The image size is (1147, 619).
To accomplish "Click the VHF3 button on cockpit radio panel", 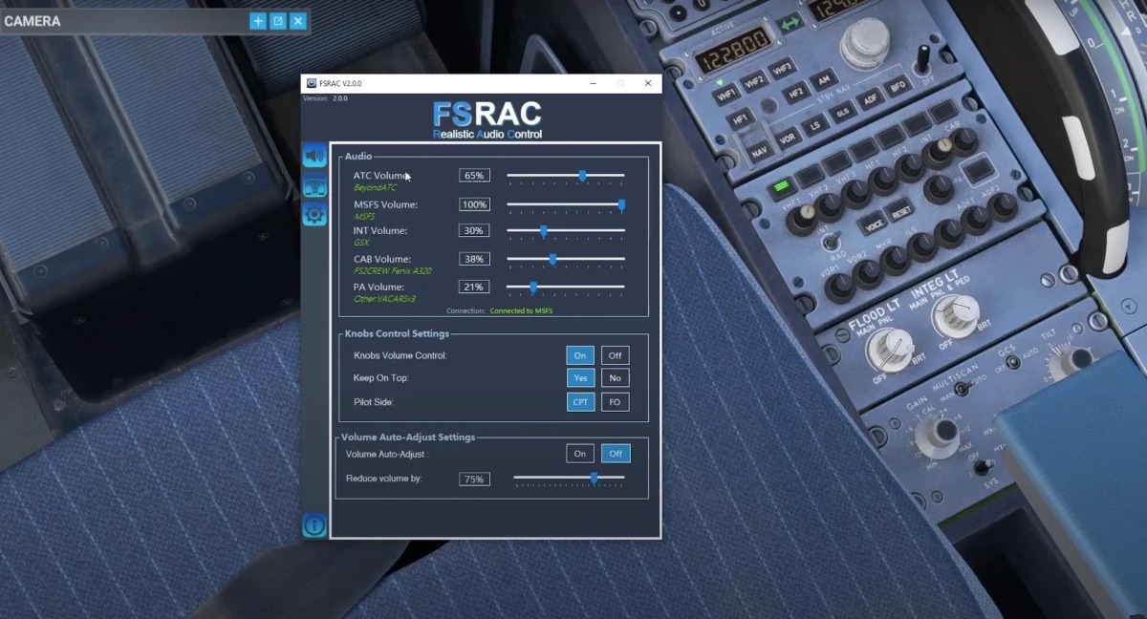I will click(x=782, y=70).
